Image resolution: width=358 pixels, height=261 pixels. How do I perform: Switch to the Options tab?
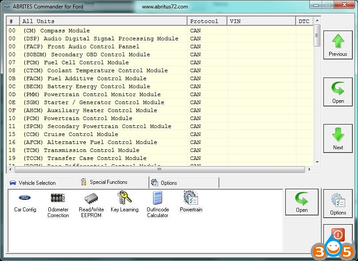pyautogui.click(x=169, y=183)
